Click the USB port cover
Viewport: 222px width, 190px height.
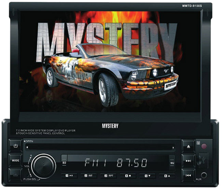pyautogui.click(x=204, y=160)
